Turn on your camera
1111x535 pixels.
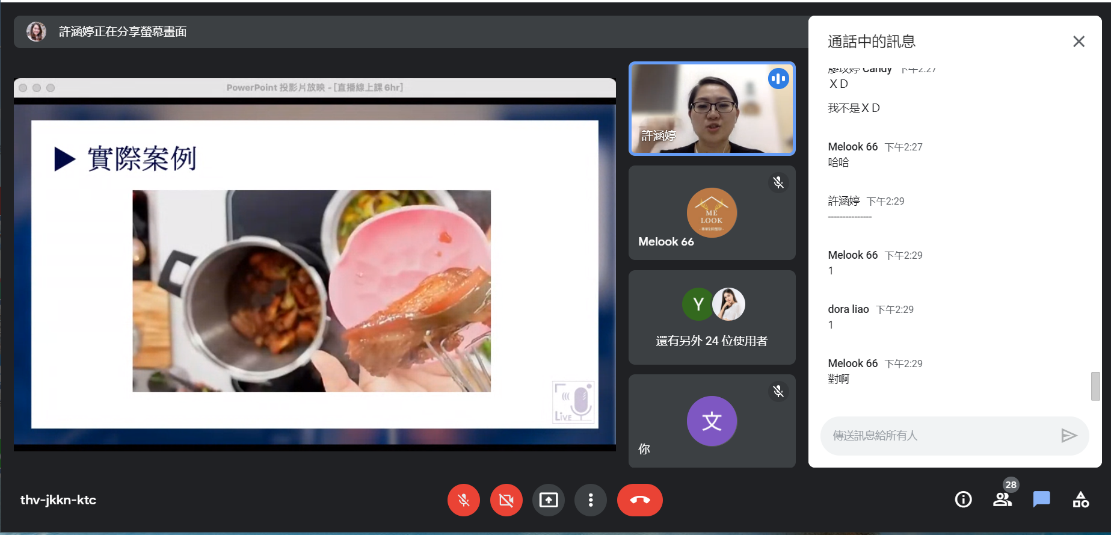(506, 500)
